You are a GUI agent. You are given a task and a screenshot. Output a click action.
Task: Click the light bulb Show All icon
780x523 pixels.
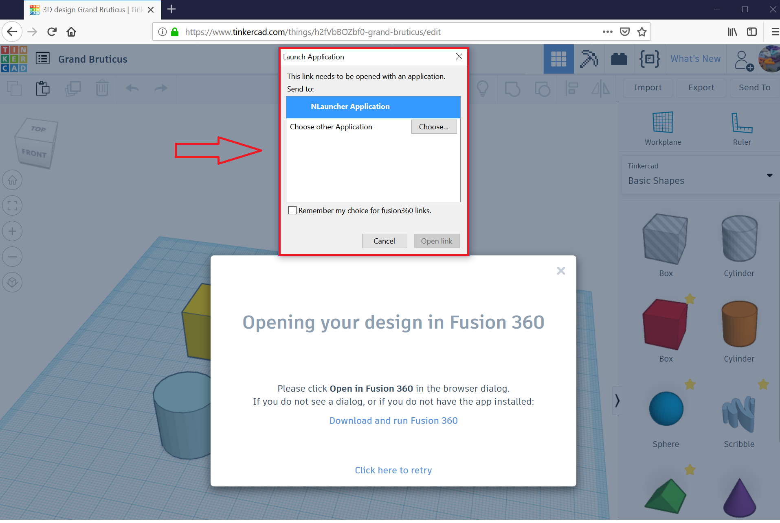coord(483,88)
